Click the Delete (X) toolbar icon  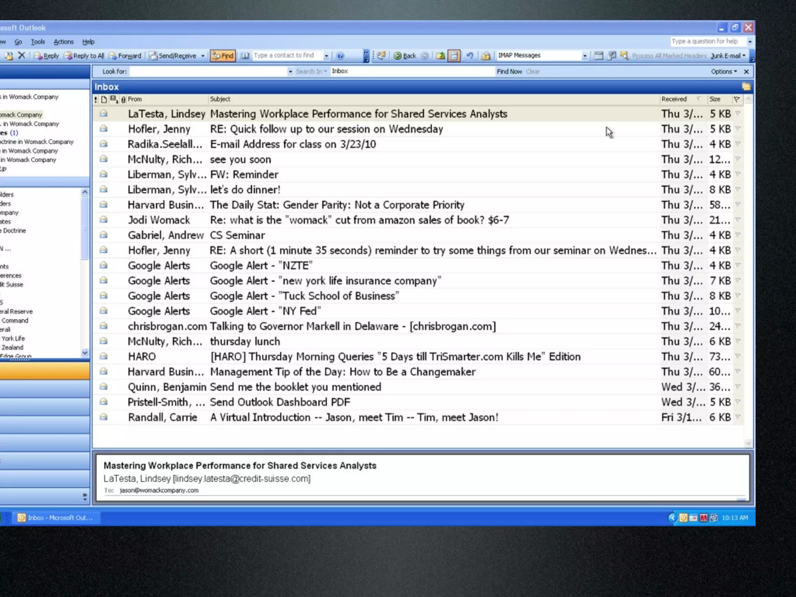coord(22,56)
